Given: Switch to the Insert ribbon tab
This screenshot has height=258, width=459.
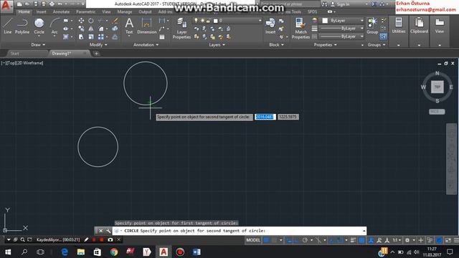Looking at the screenshot, I should (x=42, y=11).
